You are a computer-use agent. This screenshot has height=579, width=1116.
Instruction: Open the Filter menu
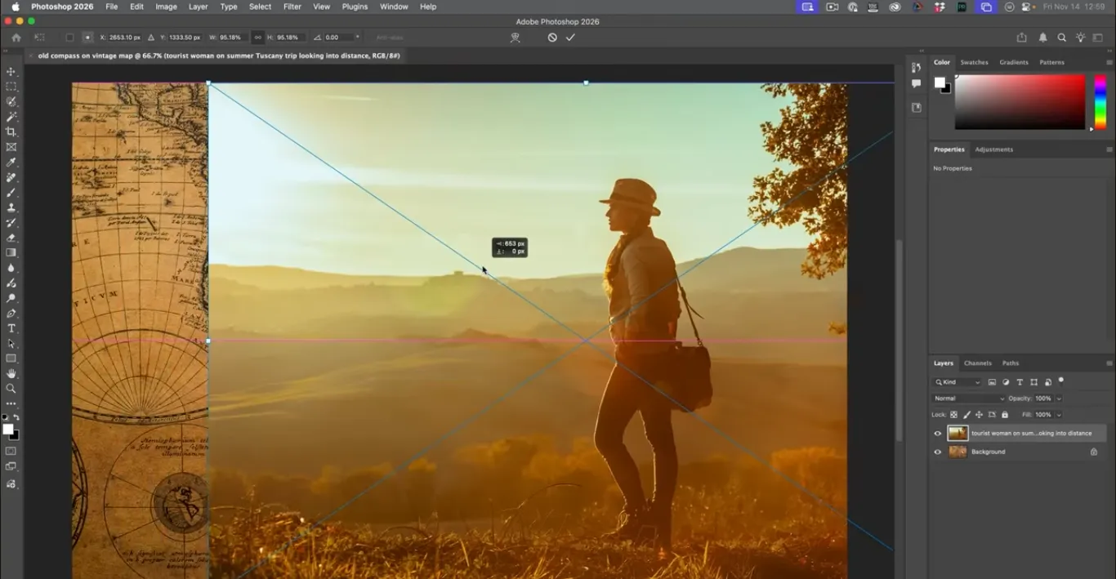coord(292,7)
